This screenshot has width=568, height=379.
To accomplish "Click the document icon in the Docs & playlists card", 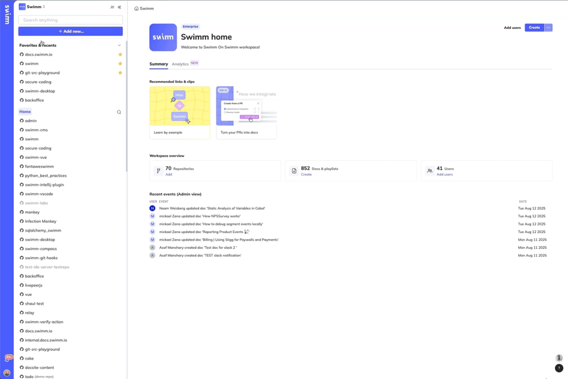I will point(294,171).
